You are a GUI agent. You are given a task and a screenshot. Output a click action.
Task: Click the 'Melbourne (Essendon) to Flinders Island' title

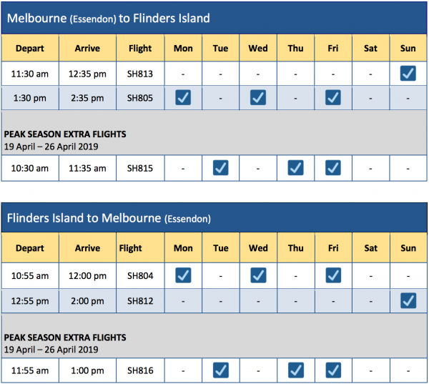109,18
